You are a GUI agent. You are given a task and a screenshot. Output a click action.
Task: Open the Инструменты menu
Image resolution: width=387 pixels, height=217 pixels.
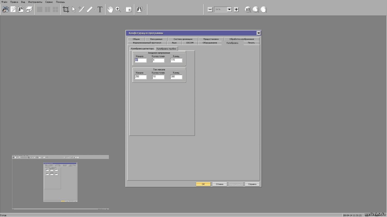pyautogui.click(x=35, y=2)
